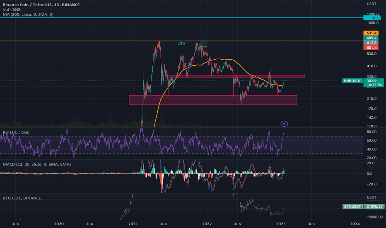Click the BTCUSDT symbol tag

coord(352,206)
